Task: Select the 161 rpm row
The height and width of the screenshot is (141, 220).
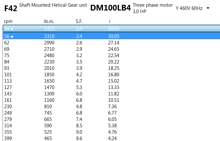Action: pos(111,100)
